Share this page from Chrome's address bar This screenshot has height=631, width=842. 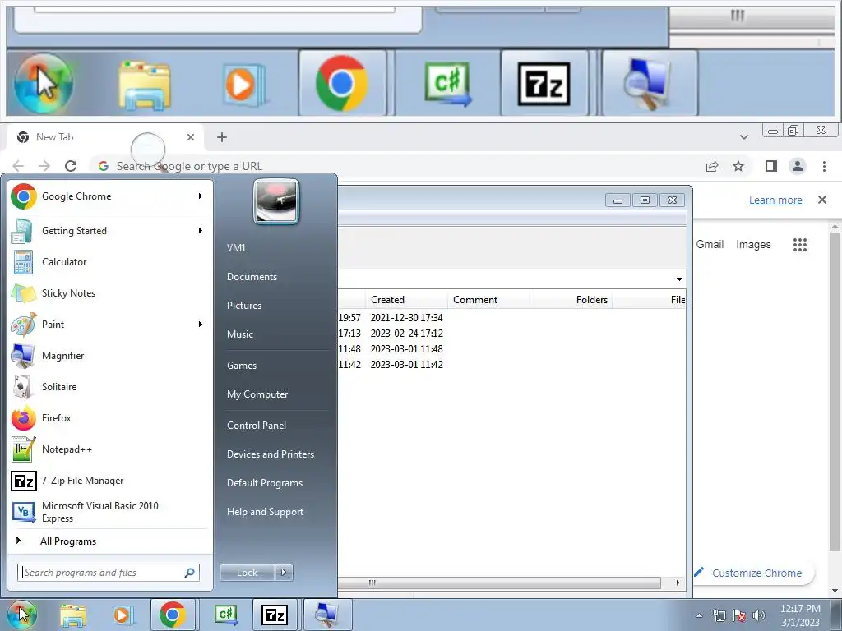712,166
